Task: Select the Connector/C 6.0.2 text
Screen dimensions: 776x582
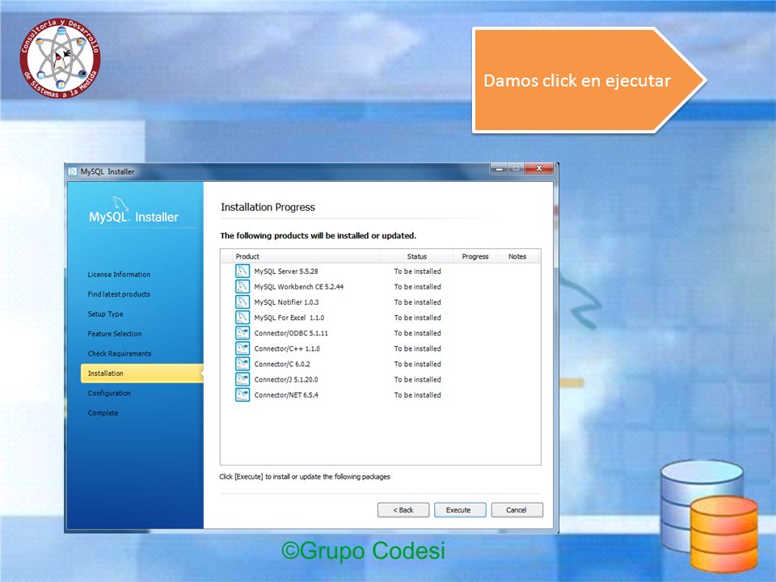Action: [282, 364]
